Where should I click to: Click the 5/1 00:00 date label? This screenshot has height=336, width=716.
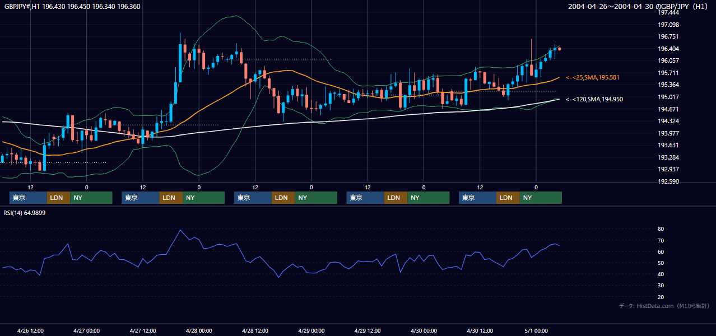[x=536, y=330]
